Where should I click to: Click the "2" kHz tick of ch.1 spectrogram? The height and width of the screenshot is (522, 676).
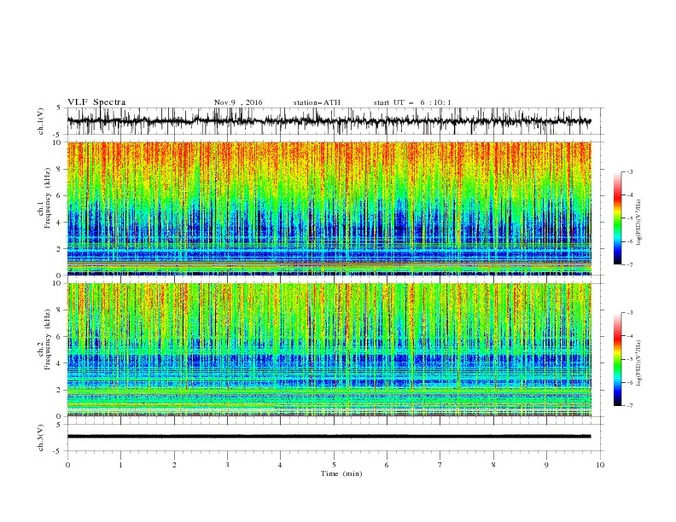[x=59, y=249]
